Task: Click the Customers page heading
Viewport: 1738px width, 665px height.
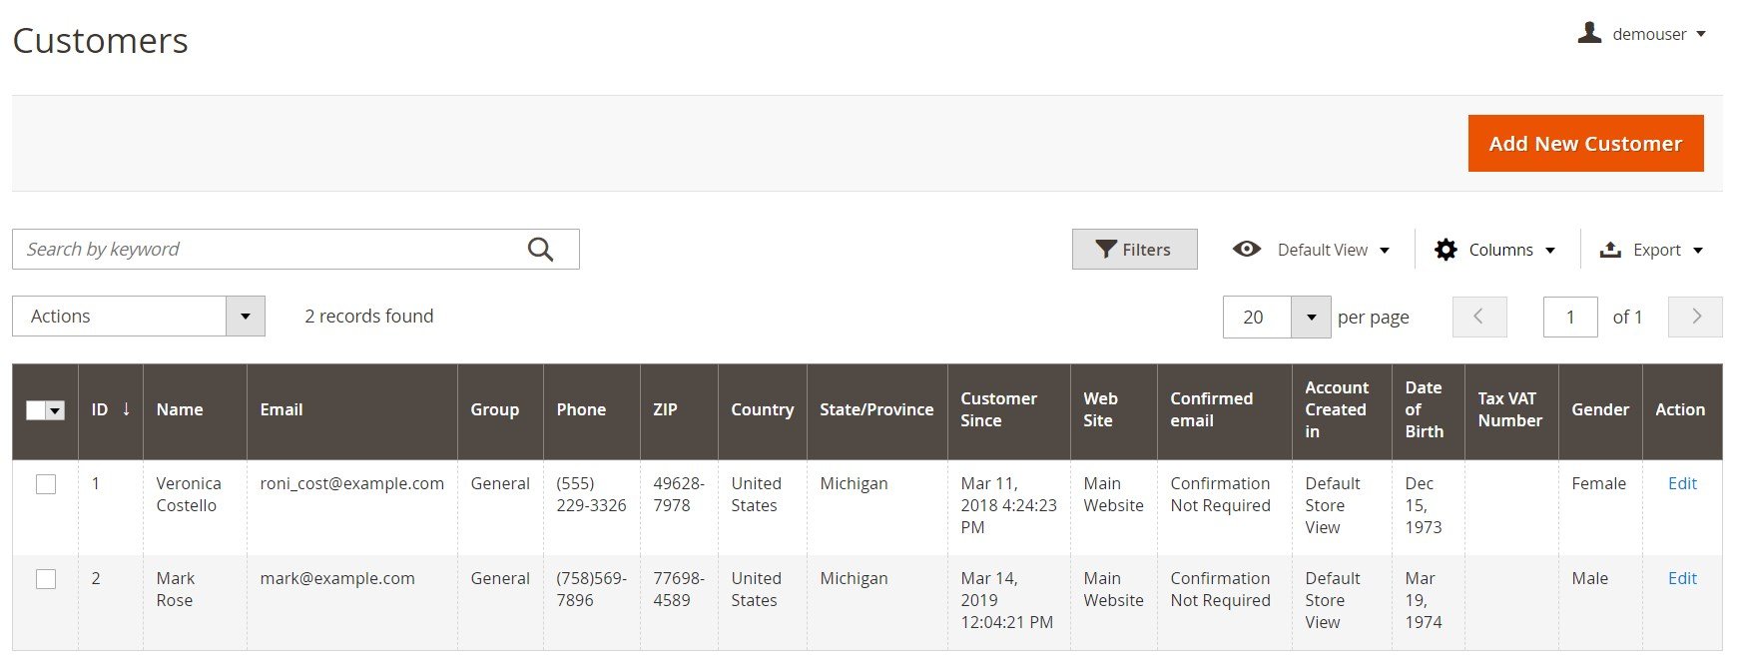Action: 100,41
